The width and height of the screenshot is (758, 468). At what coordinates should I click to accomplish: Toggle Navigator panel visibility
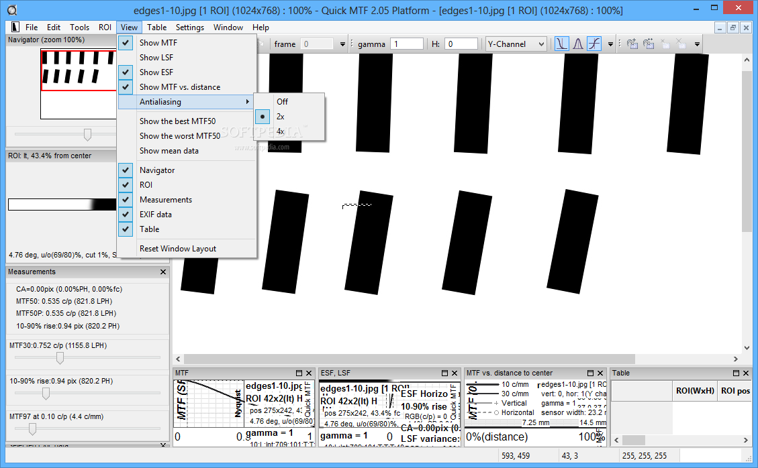coord(187,170)
